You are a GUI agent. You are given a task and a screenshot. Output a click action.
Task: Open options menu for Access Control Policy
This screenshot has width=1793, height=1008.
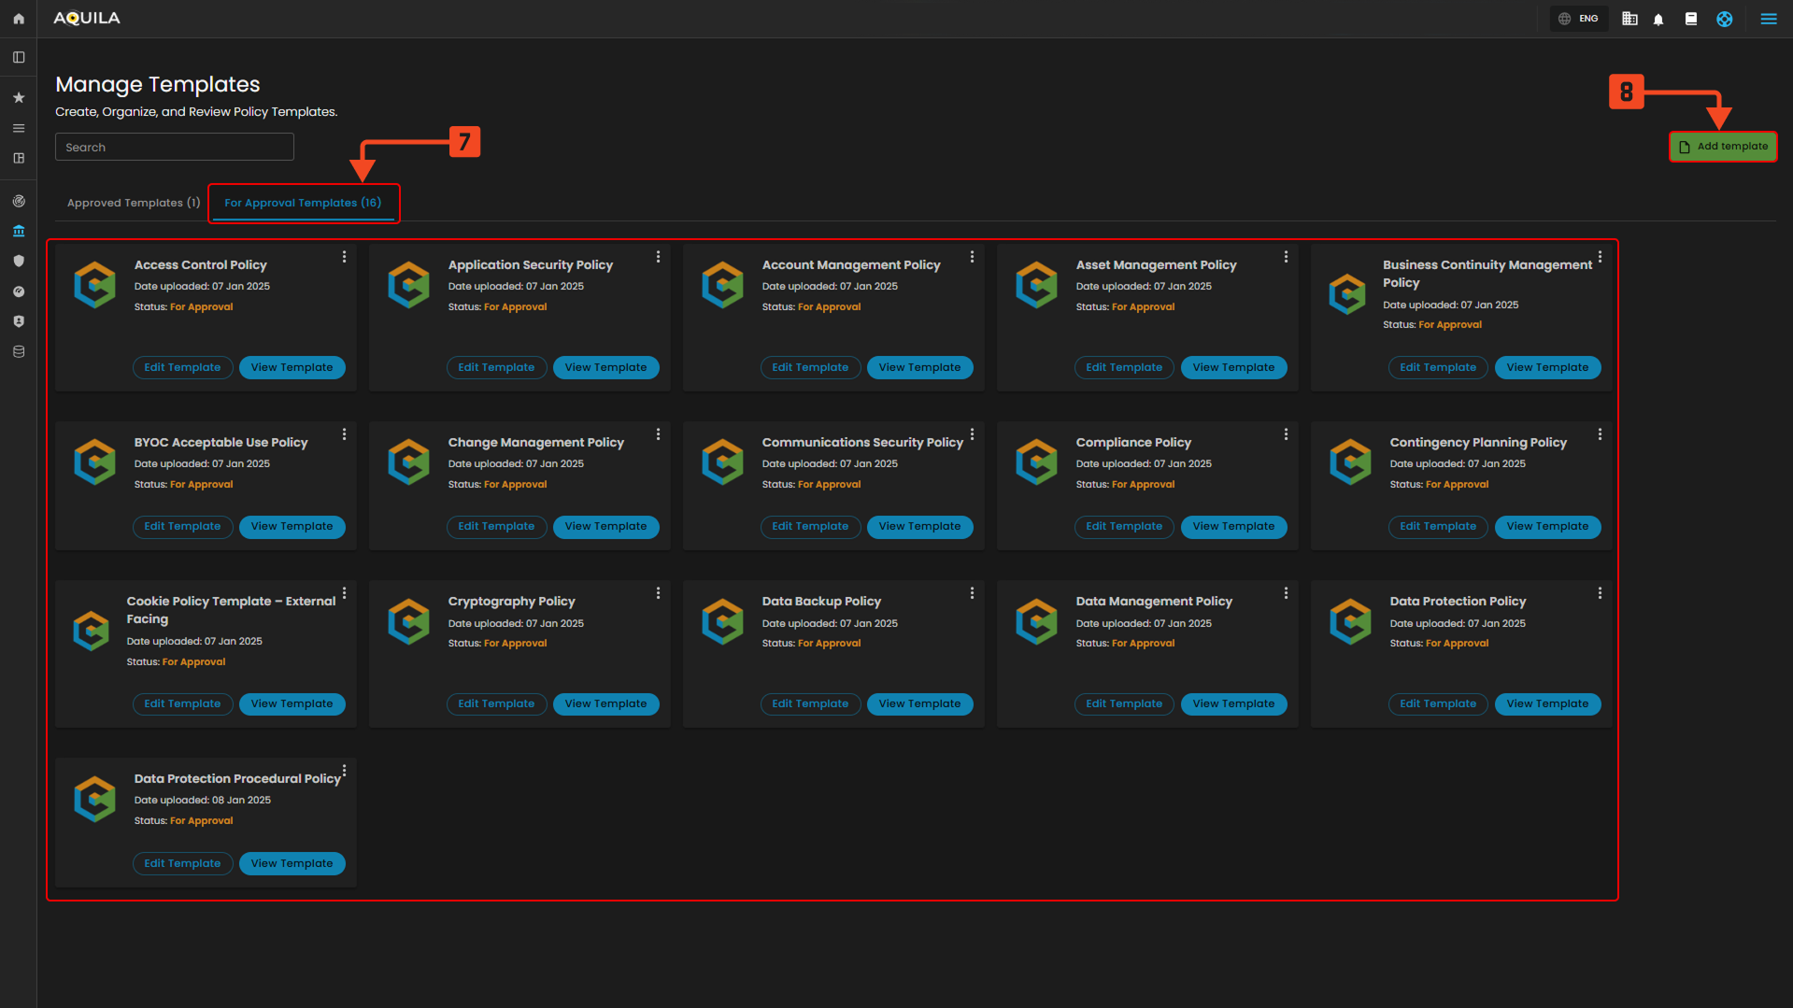coord(344,257)
